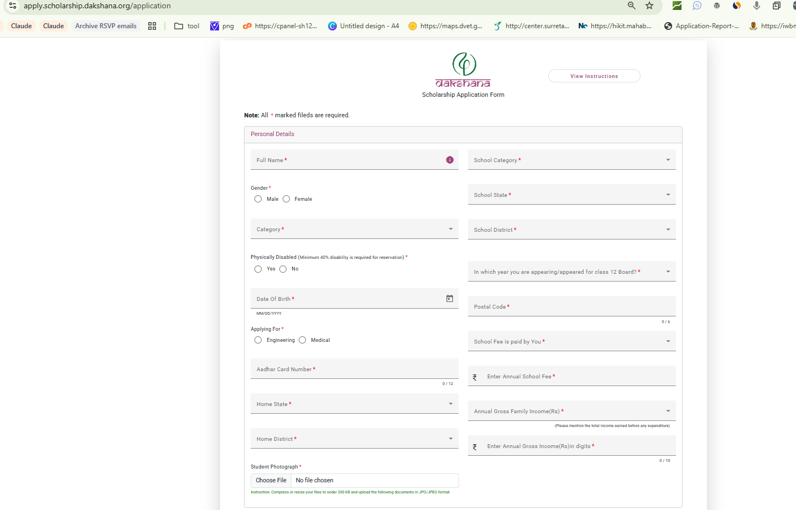
Task: Select Engineering under Applying For
Action: (258, 340)
